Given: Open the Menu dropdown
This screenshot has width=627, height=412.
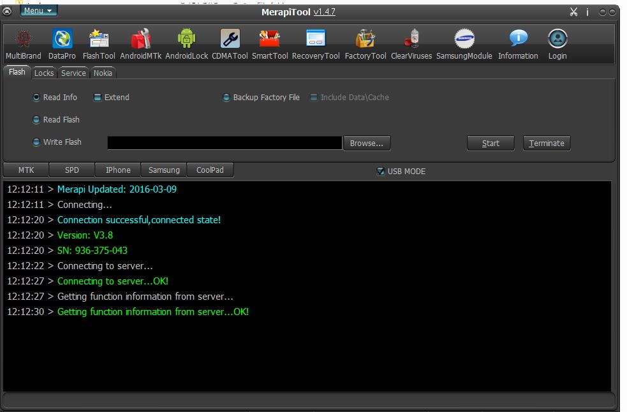Looking at the screenshot, I should [x=38, y=11].
